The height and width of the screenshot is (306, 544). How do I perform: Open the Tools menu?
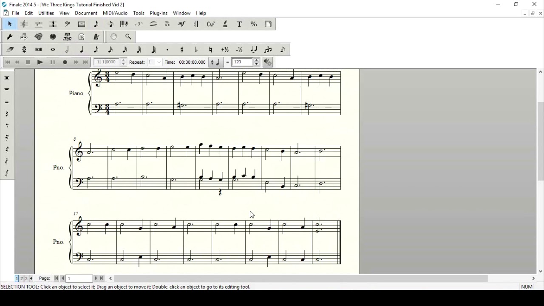[139, 13]
